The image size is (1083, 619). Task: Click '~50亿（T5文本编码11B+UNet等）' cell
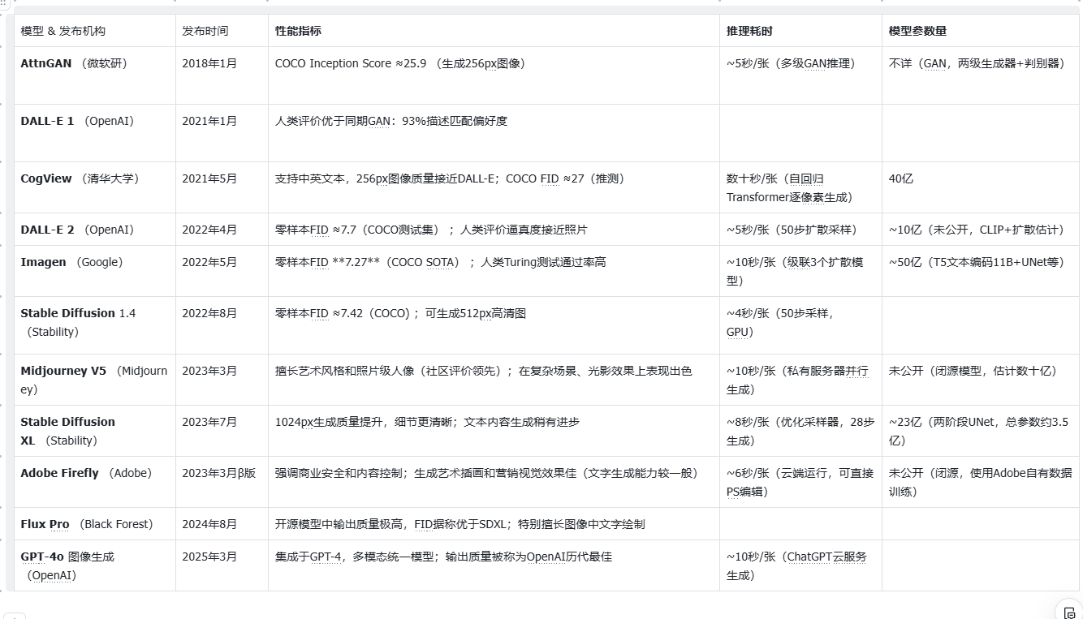(981, 271)
